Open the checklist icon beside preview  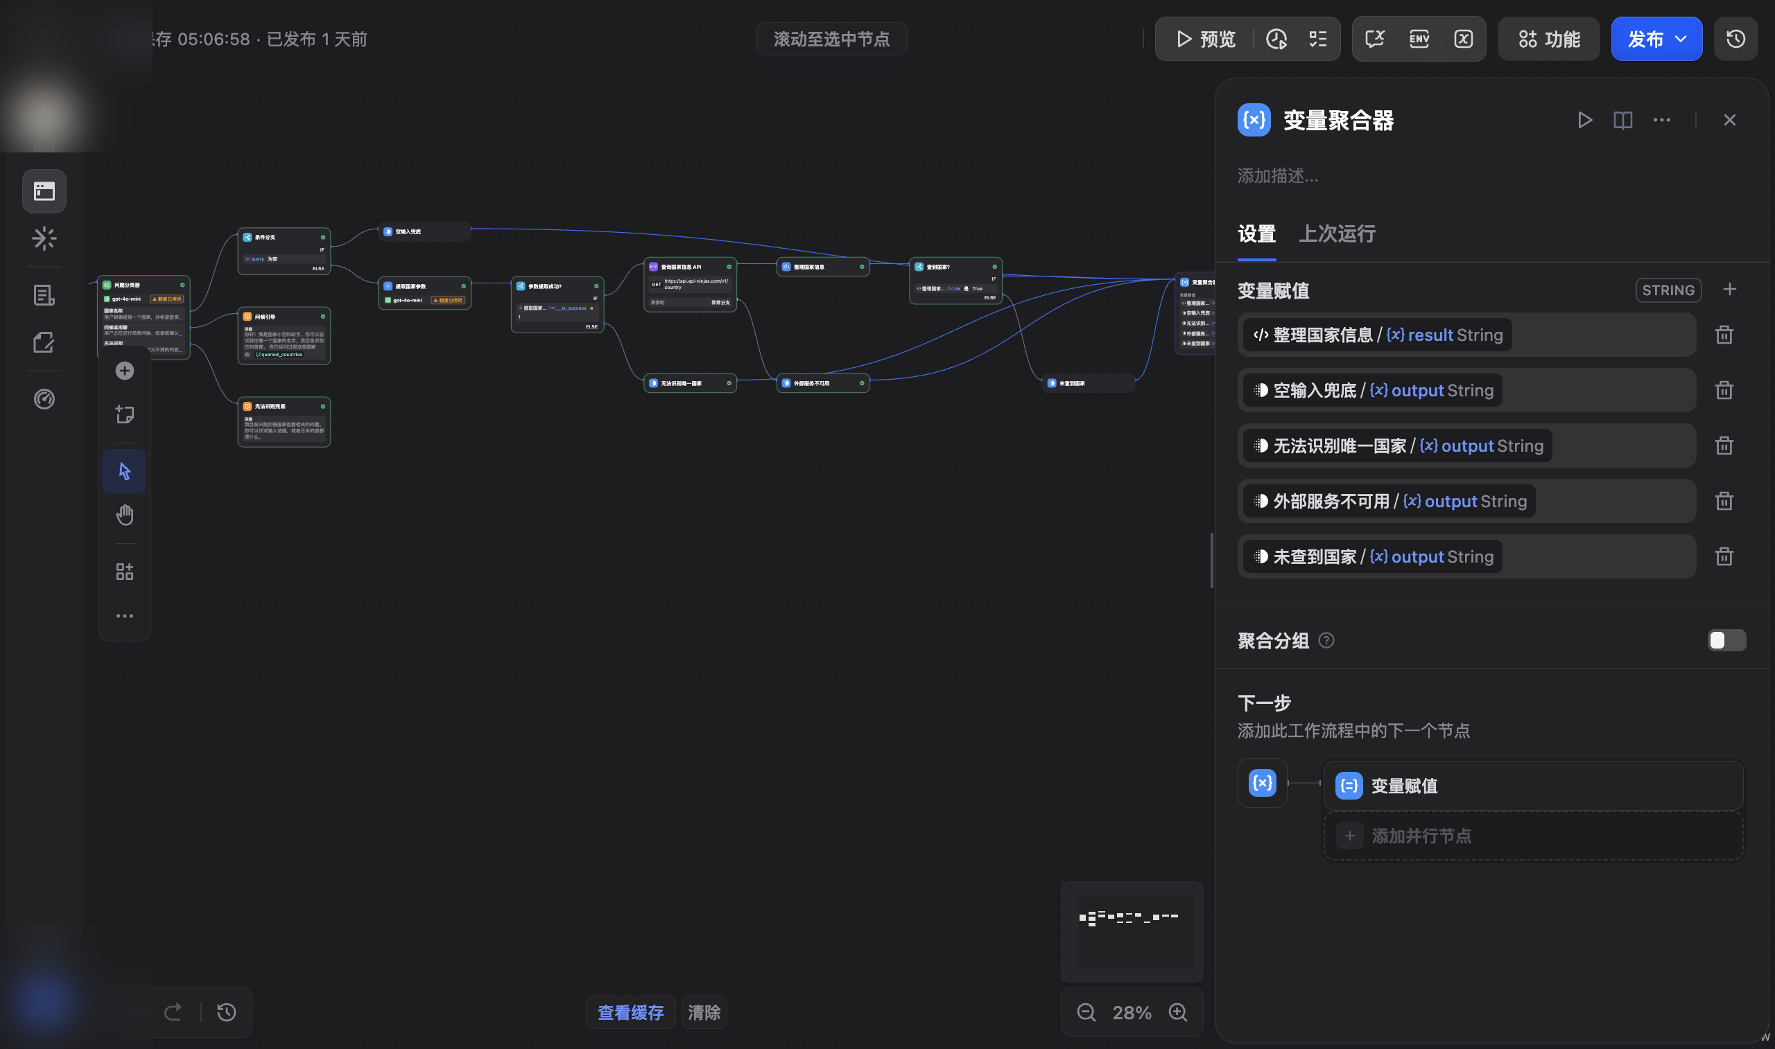click(1317, 39)
